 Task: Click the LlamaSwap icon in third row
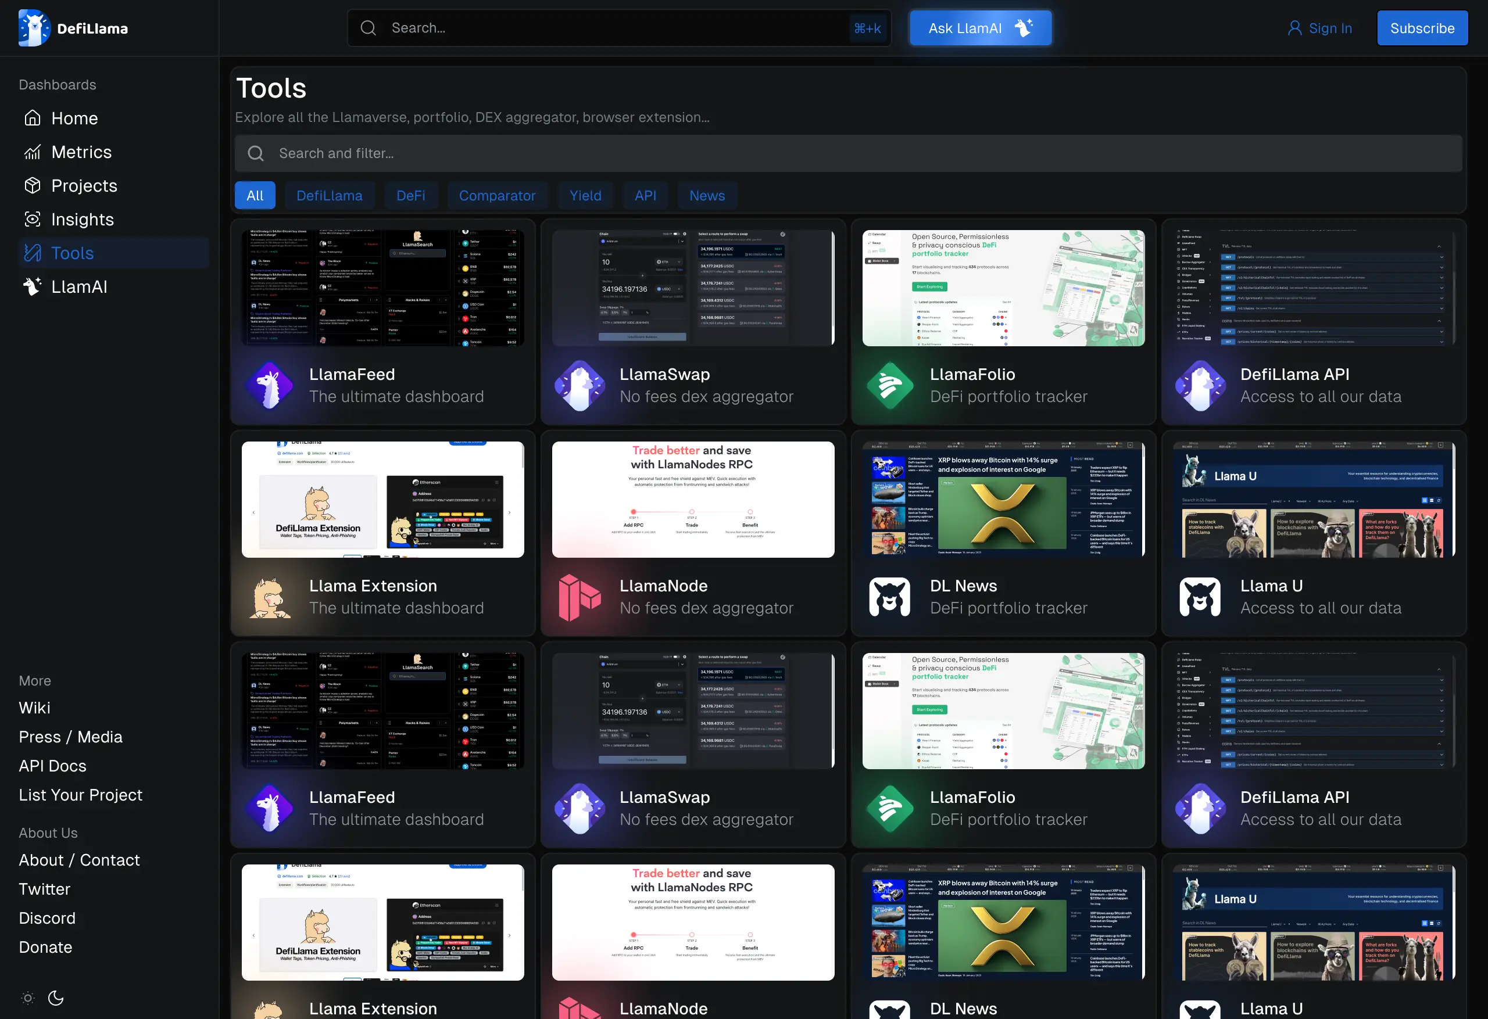[580, 809]
